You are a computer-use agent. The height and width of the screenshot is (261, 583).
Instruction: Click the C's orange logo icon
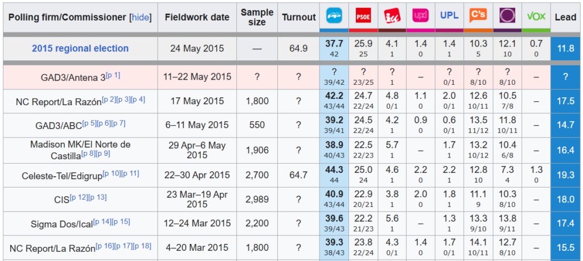(x=478, y=16)
